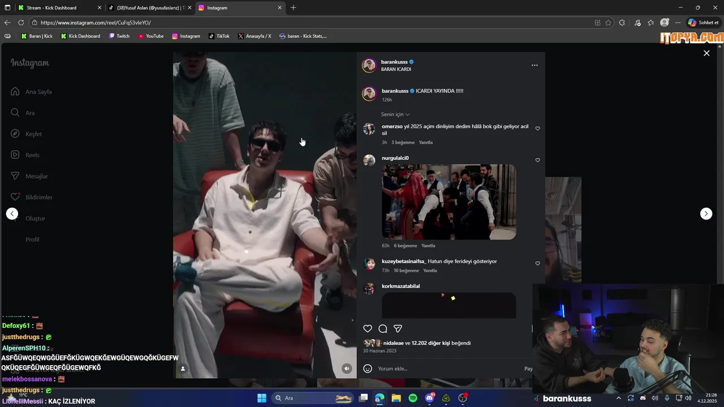
Task: Open Ana Sayfa in Instagram sidebar
Action: (32, 92)
